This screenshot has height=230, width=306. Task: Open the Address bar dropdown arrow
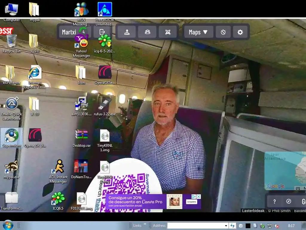pyautogui.click(x=226, y=226)
